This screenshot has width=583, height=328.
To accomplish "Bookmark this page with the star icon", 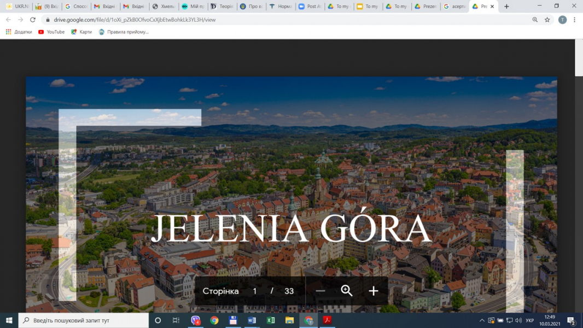I will coord(547,20).
